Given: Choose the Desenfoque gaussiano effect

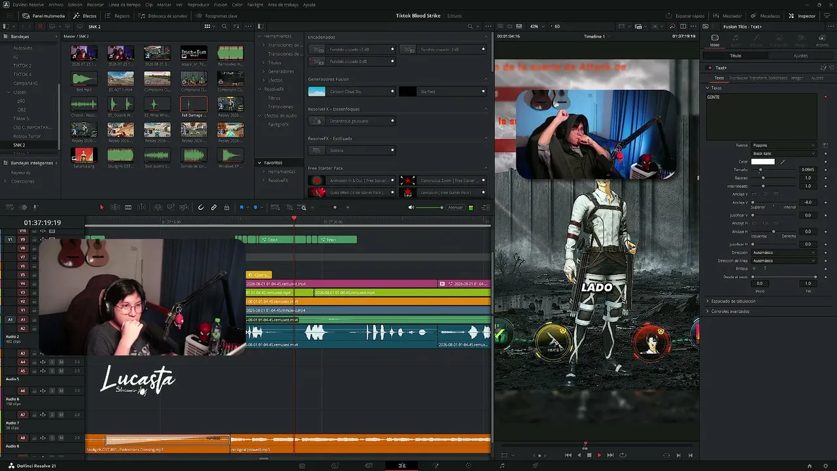Looking at the screenshot, I should click(352, 121).
